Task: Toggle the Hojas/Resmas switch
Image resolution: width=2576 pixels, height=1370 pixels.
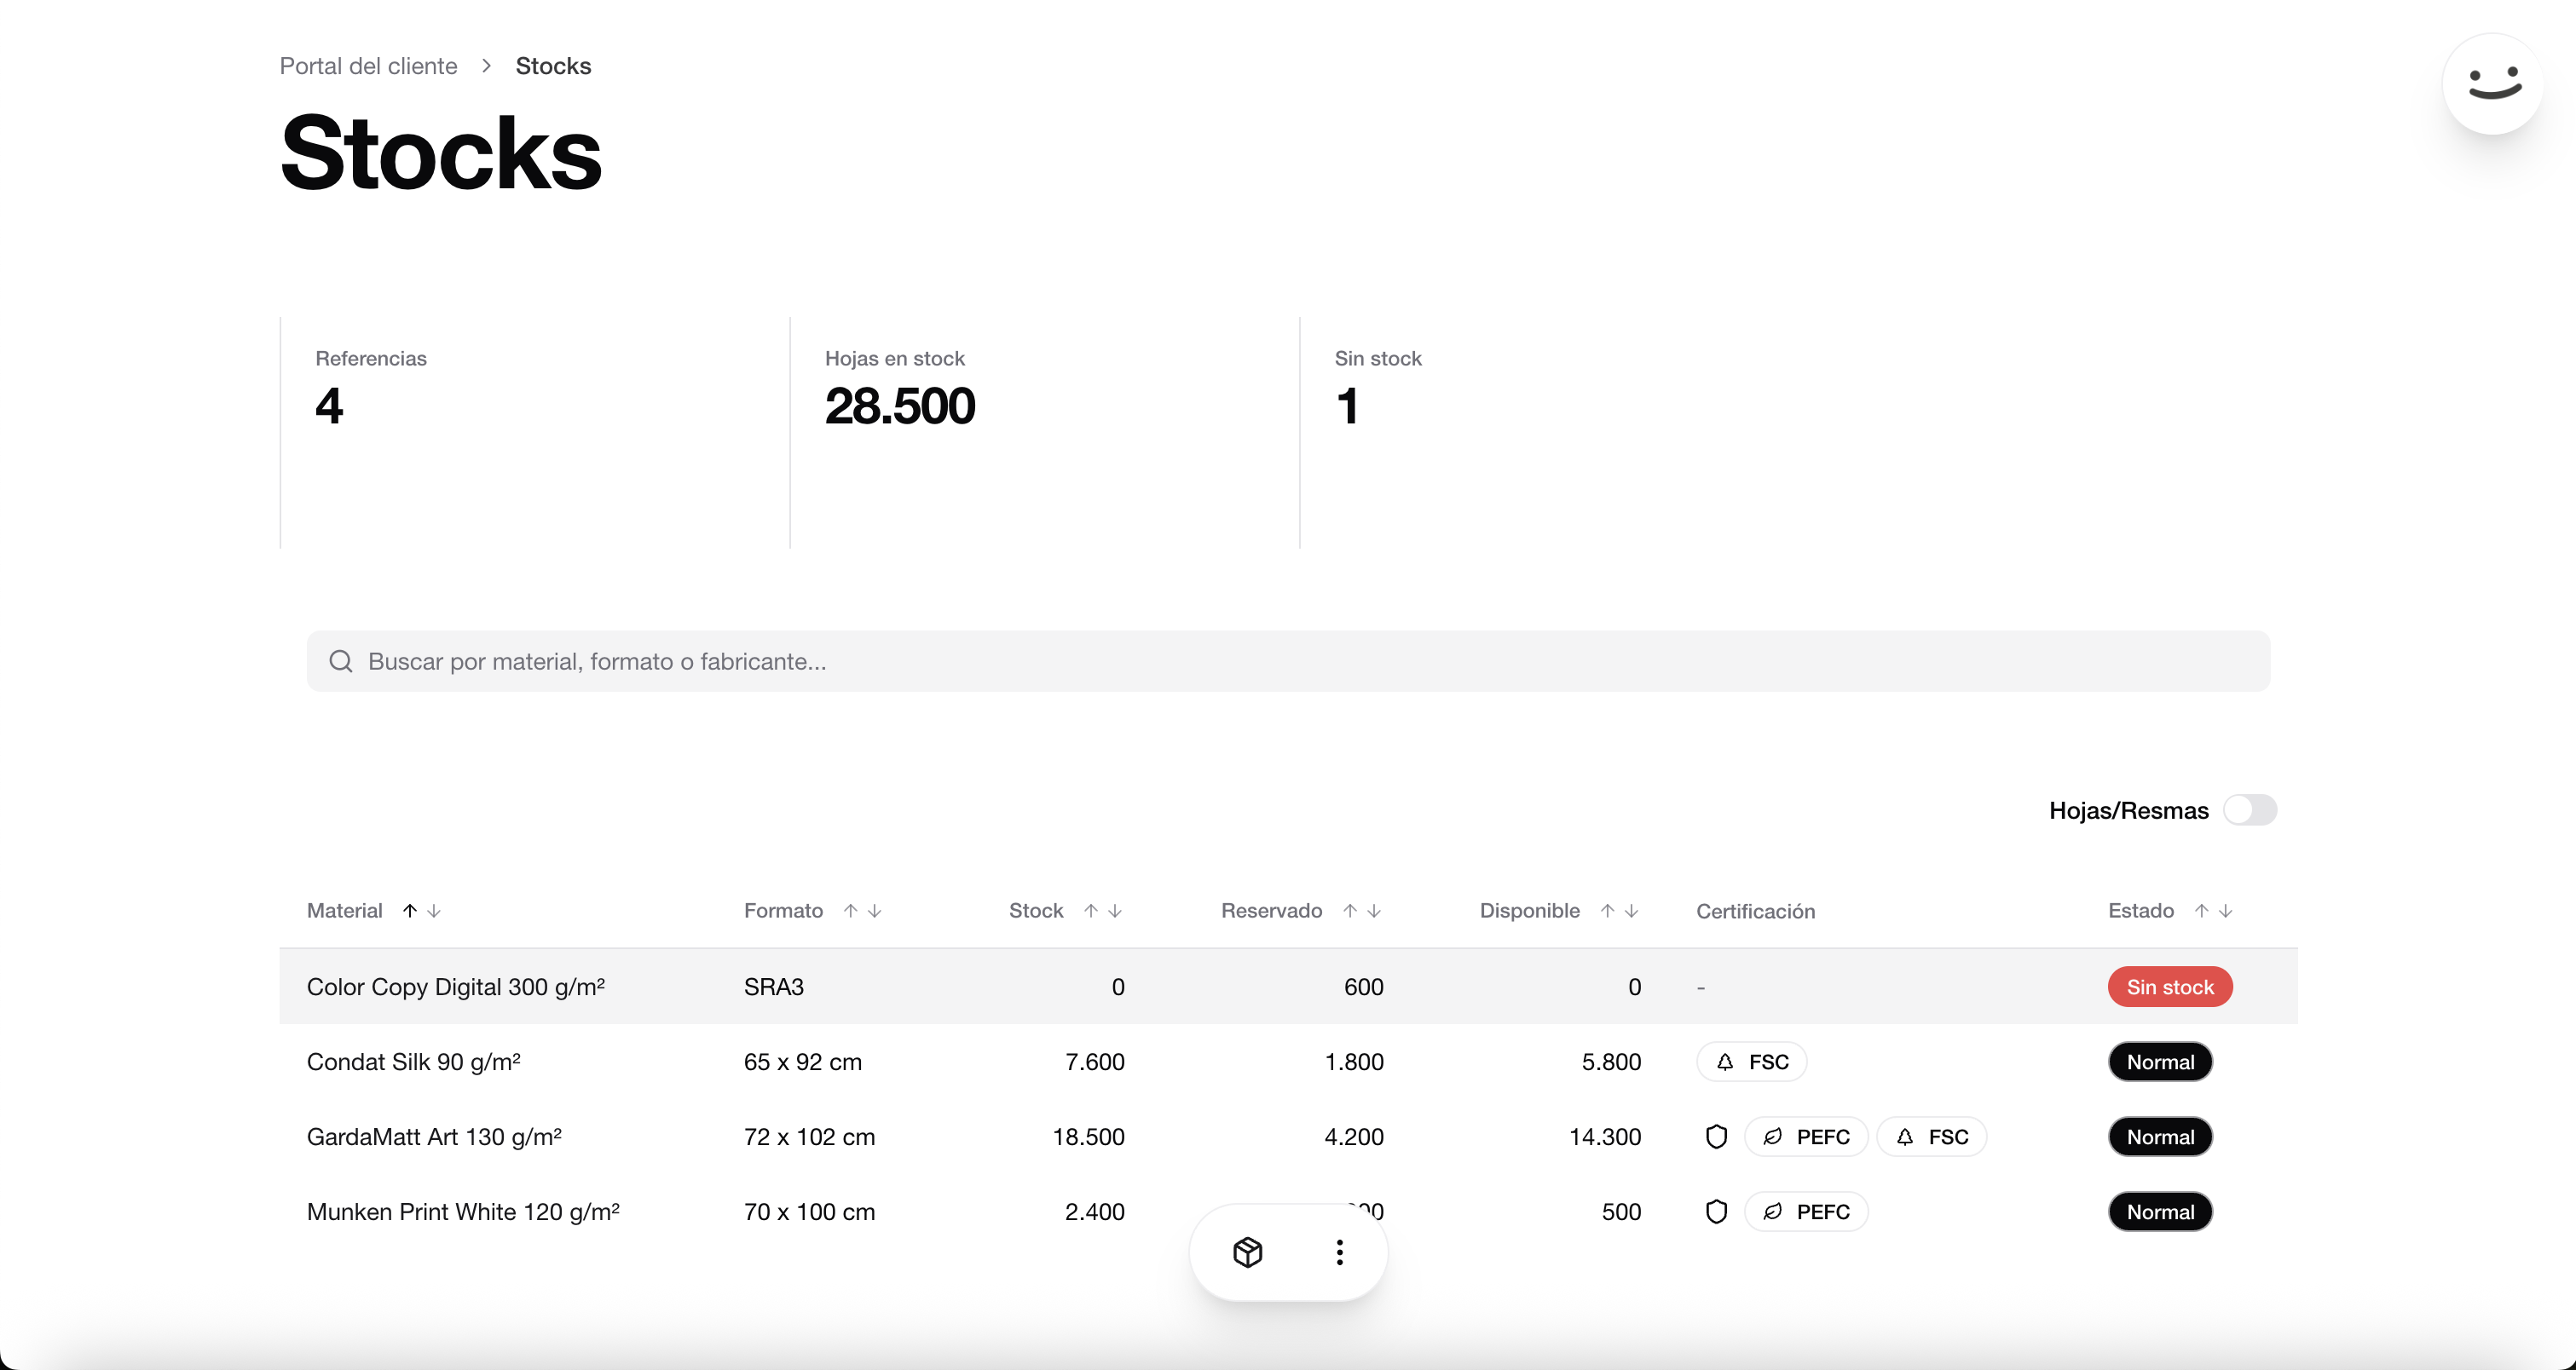Action: click(x=2249, y=809)
